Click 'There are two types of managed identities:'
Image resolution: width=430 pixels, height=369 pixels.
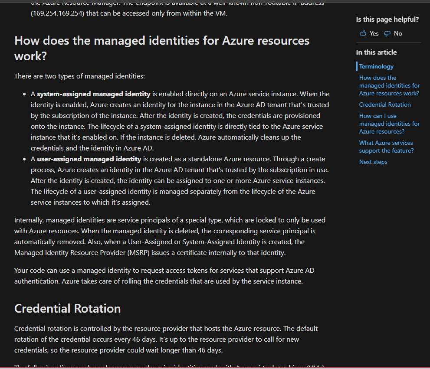pos(79,76)
